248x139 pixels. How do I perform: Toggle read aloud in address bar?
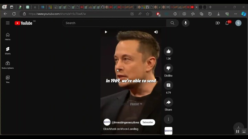[140, 14]
